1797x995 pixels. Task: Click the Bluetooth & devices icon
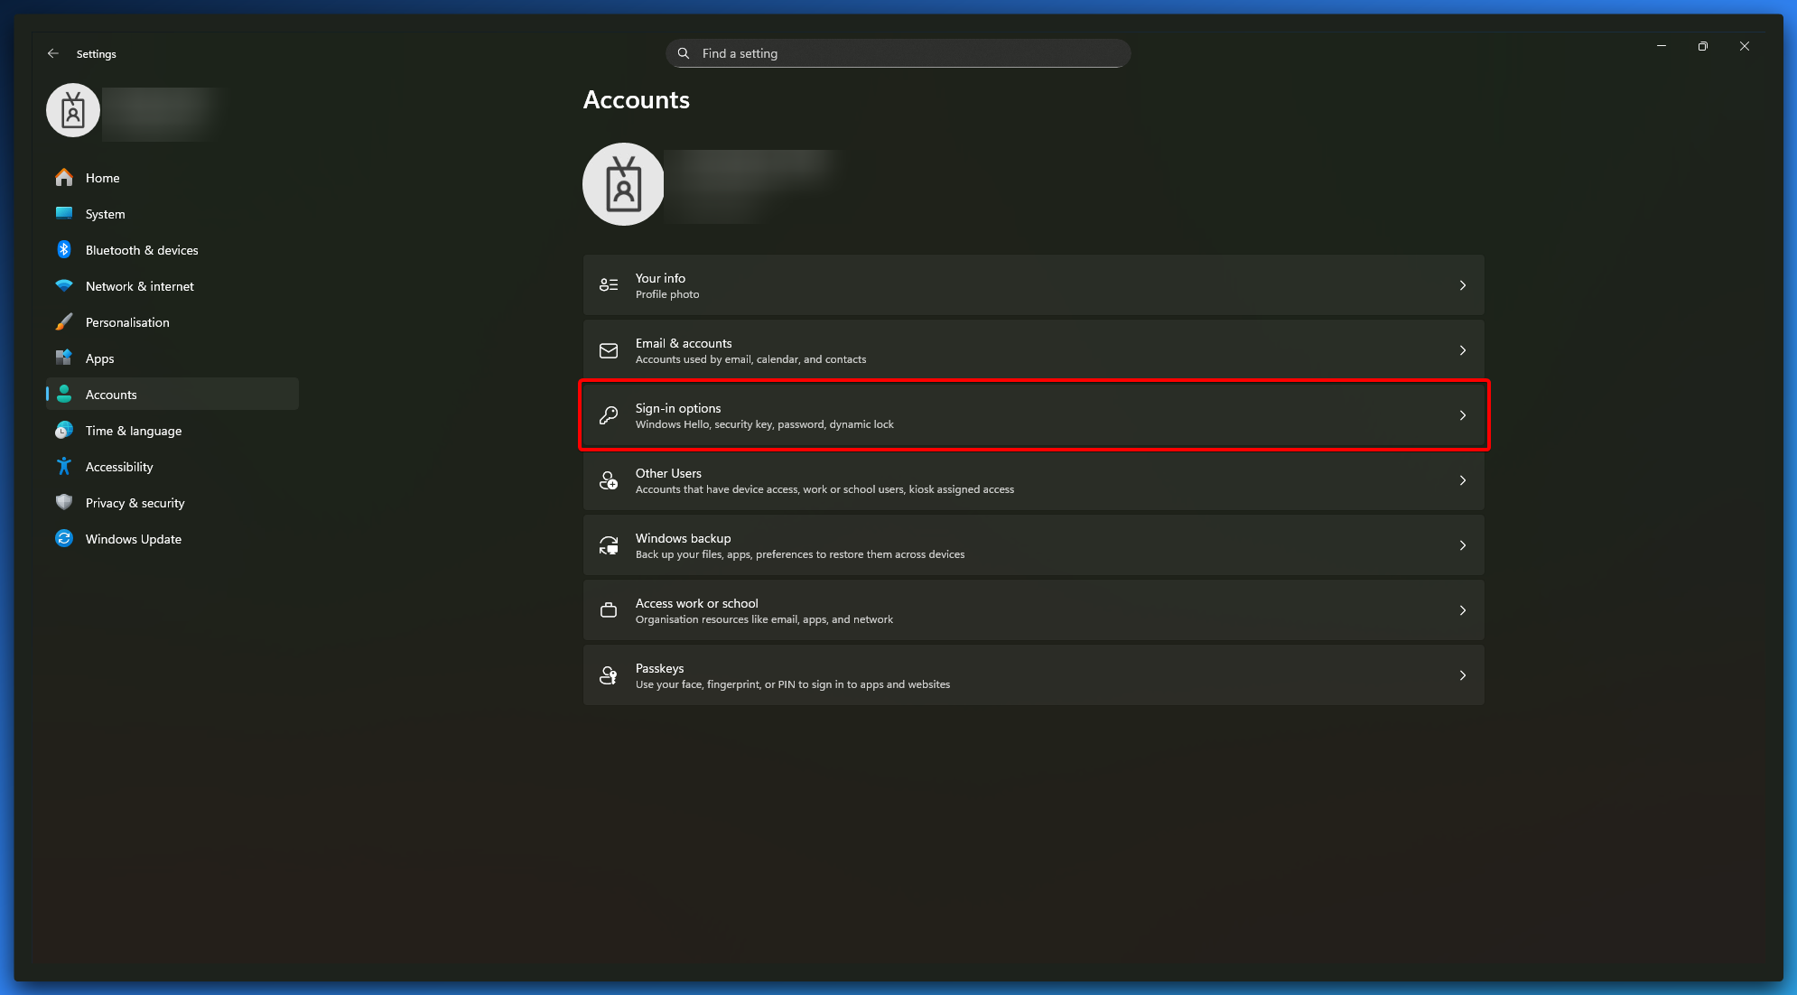(x=64, y=250)
